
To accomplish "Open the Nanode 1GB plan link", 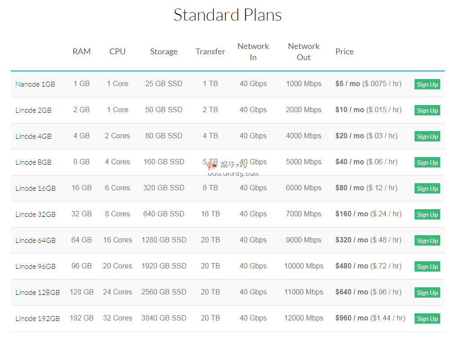I will 35,84.
